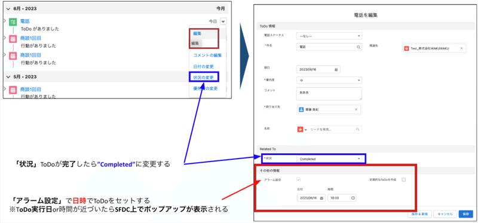Image resolution: width=478 pixels, height=223 pixels.
Task: Toggle the アラーム設定 checkbox
Action: [298, 179]
